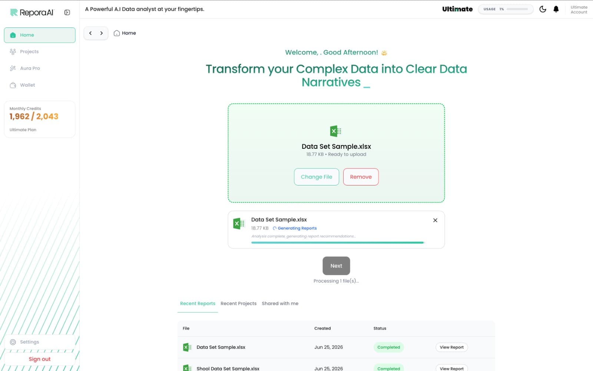This screenshot has width=593, height=371.
Task: Click the Status column header
Action: point(380,328)
